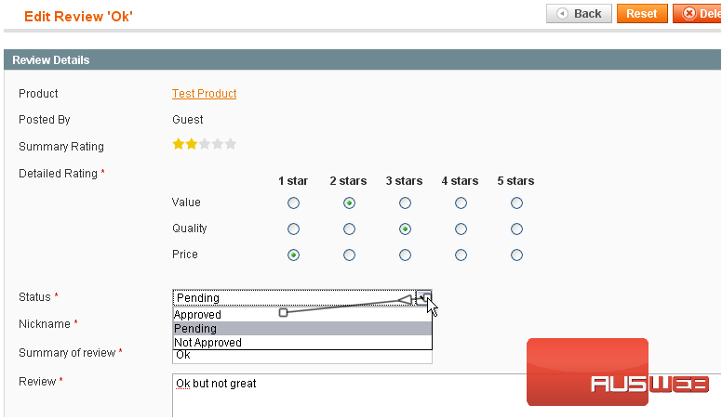Select 2 stars for Price
This screenshot has width=722, height=418.
point(349,255)
